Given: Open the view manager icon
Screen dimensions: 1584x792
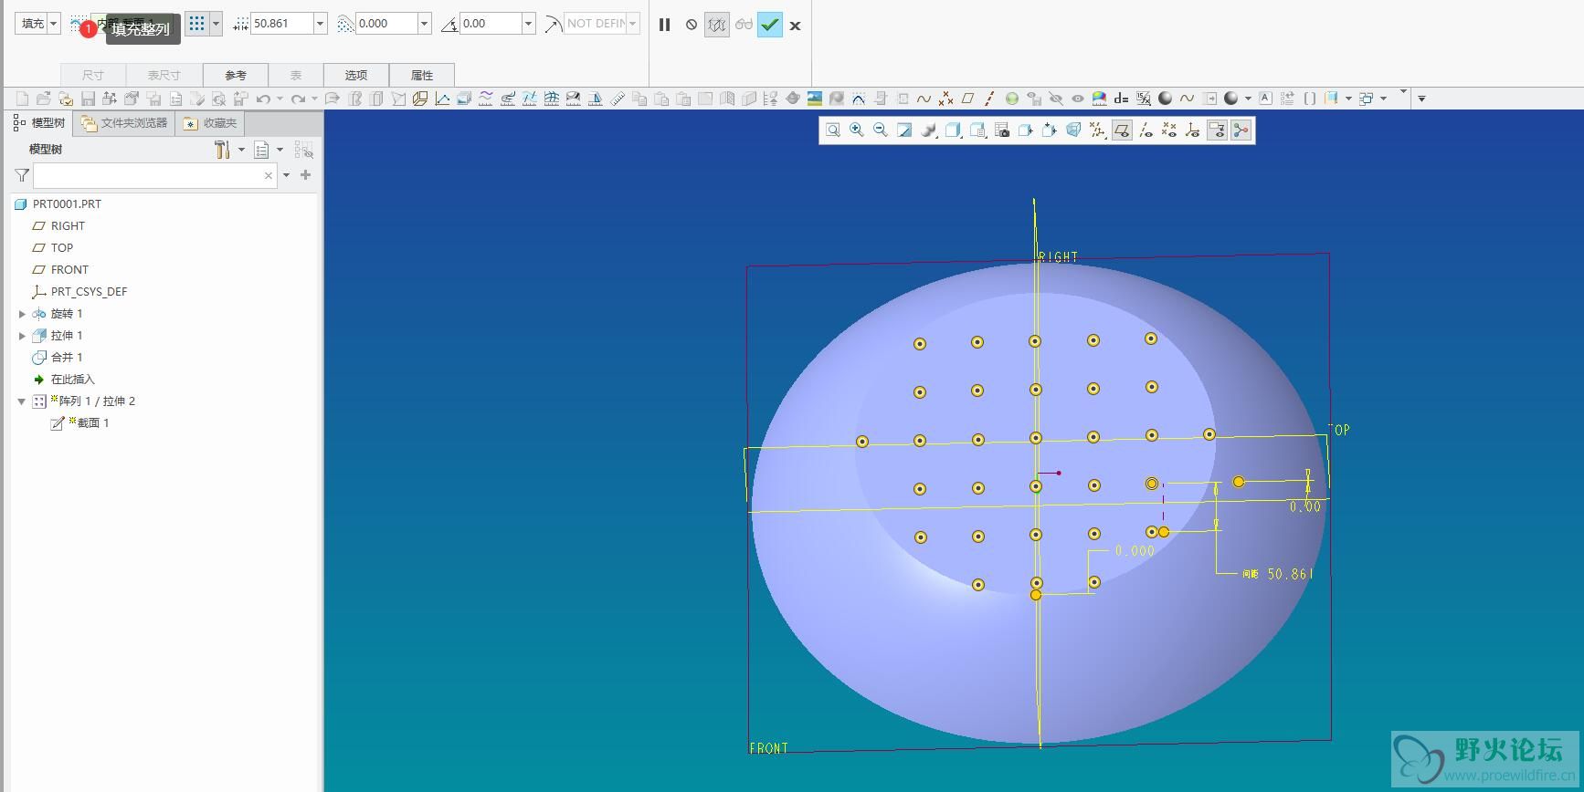Looking at the screenshot, I should click(977, 130).
